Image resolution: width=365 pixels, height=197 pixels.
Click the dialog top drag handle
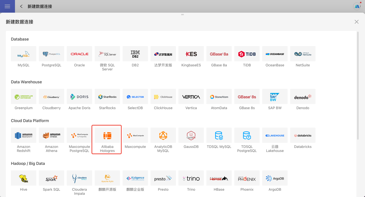tap(182, 15)
